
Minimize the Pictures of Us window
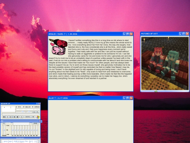(x=180, y=34)
